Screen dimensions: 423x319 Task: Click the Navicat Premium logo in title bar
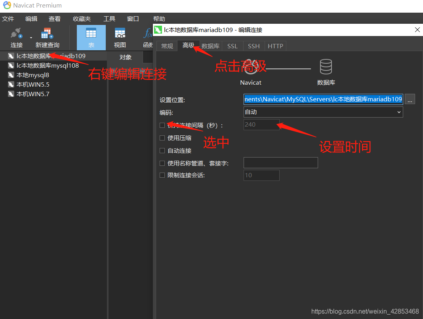point(7,5)
